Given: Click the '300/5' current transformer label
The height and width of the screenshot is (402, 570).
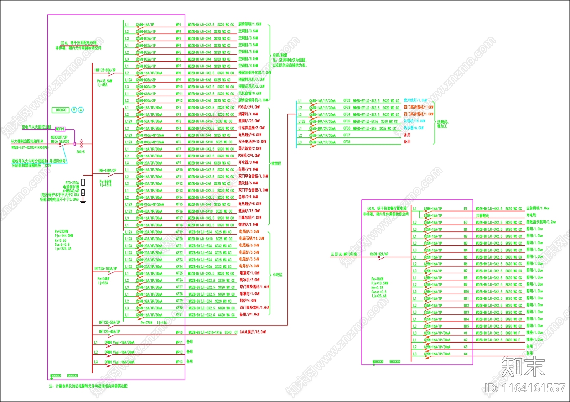Looking at the screenshot, I should coord(81,152).
